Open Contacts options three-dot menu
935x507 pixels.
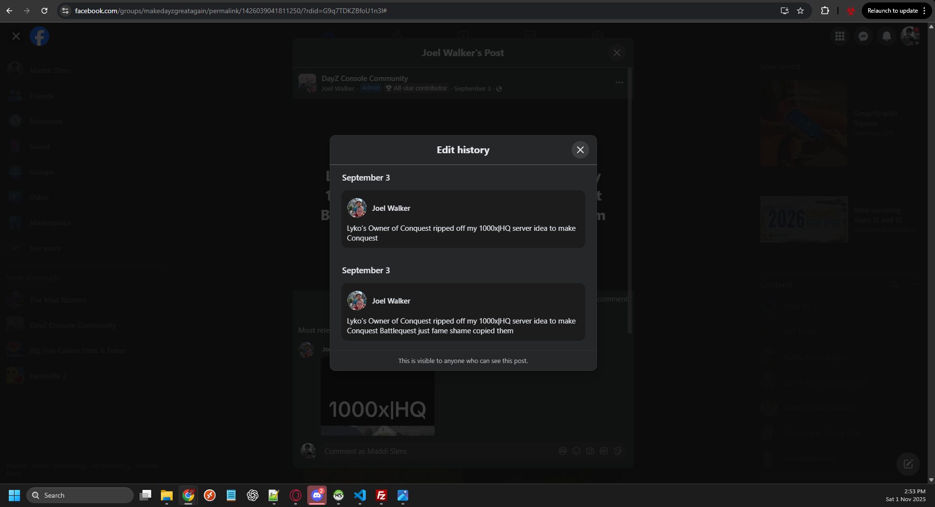[x=915, y=284]
